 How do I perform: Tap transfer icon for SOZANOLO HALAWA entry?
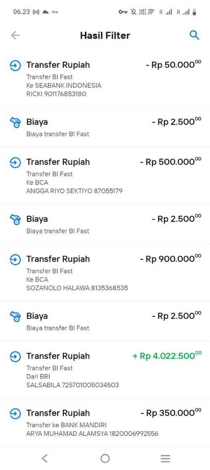[15, 260]
